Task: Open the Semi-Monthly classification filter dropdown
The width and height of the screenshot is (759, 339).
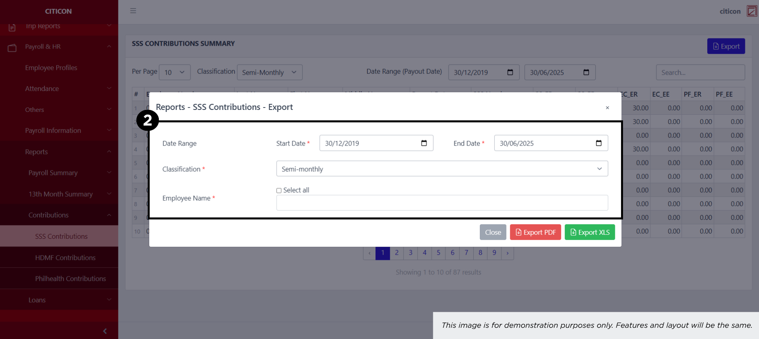Action: (x=270, y=72)
